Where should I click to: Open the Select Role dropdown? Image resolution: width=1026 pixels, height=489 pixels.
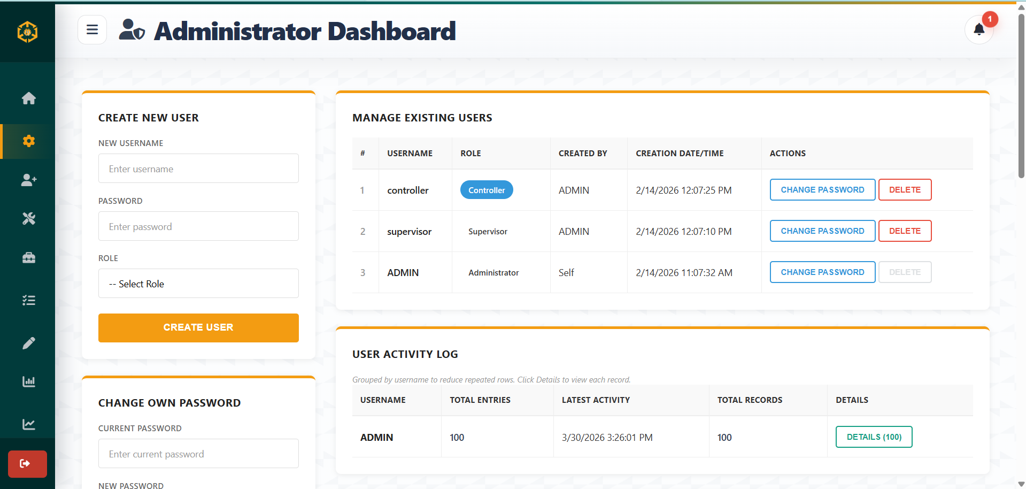point(198,284)
